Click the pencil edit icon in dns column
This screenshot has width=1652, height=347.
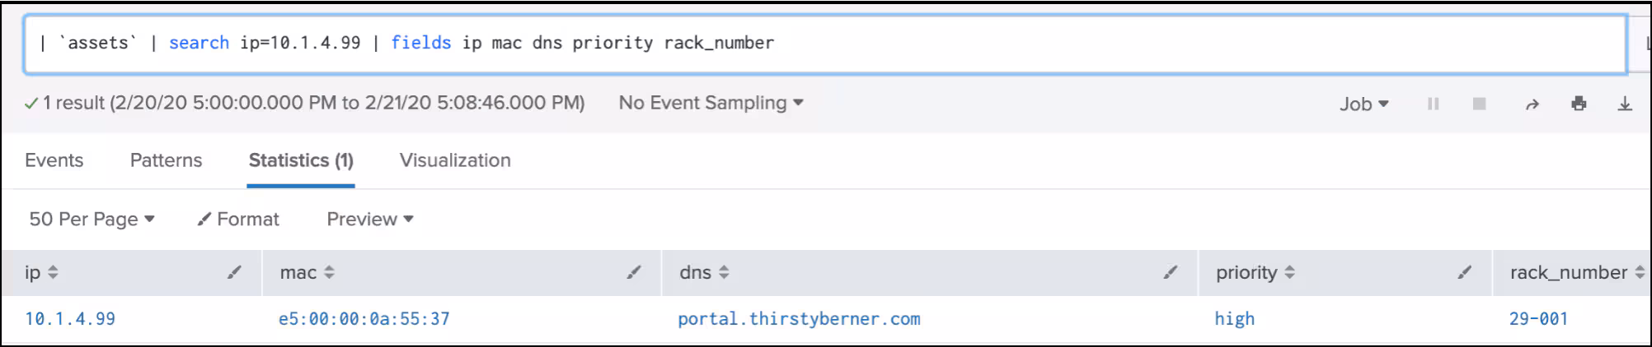click(x=1171, y=272)
